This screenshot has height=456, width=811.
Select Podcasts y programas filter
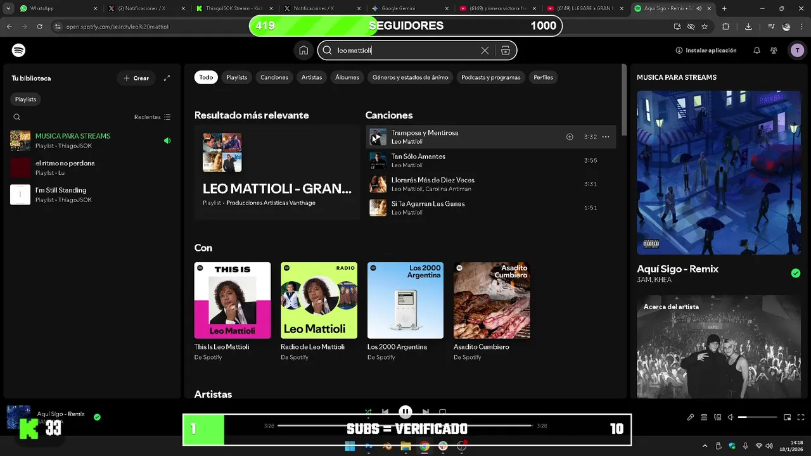tap(491, 77)
